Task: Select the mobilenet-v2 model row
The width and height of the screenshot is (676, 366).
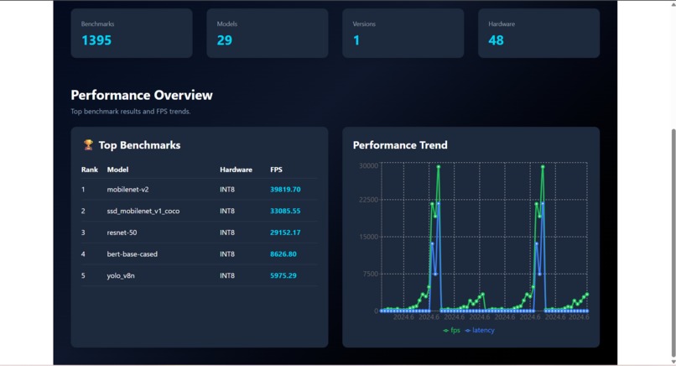Action: click(199, 190)
